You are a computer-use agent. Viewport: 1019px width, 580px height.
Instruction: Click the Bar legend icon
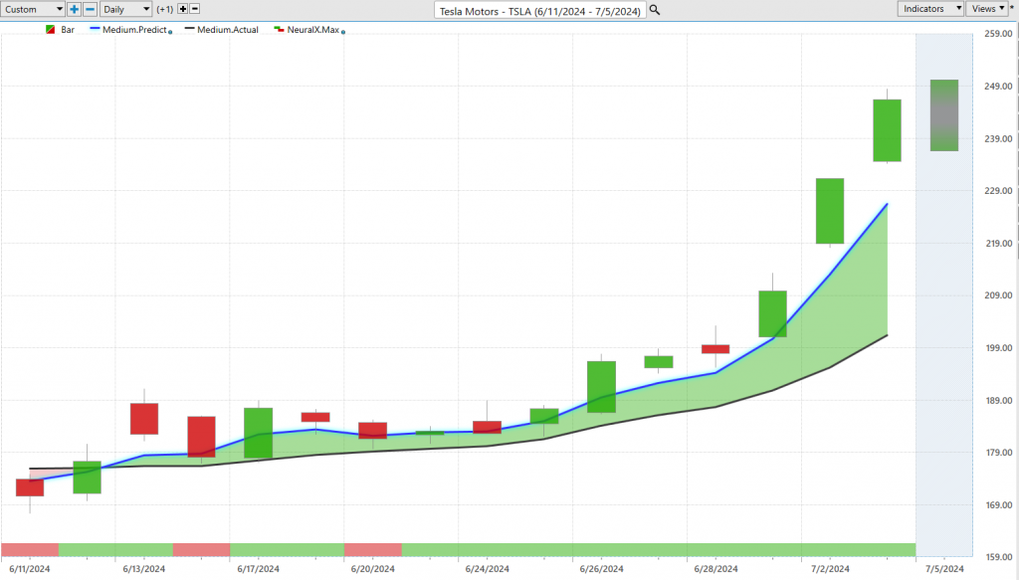(x=50, y=30)
